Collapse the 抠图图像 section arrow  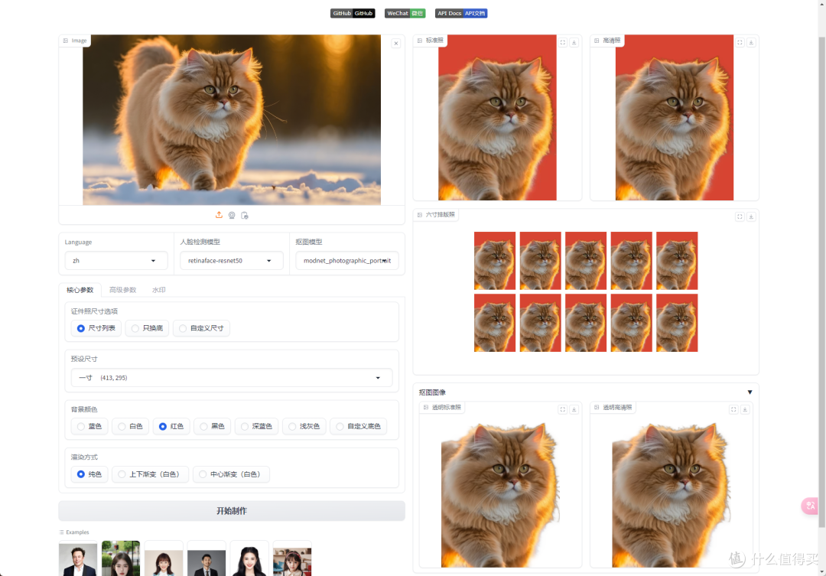[x=750, y=392]
